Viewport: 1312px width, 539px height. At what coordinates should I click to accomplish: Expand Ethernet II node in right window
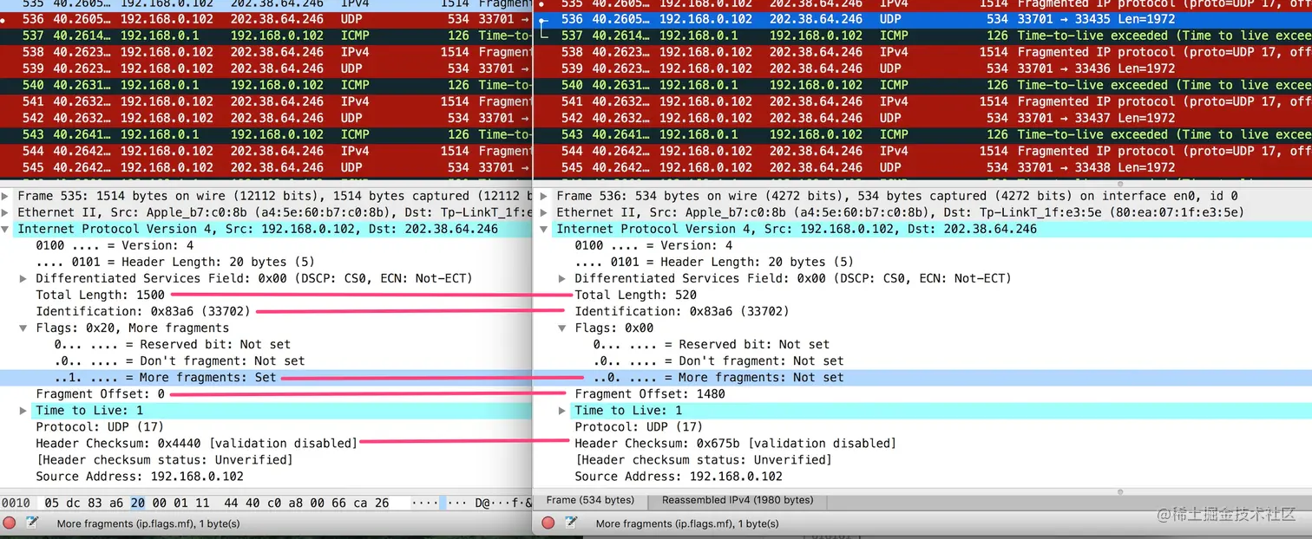(544, 212)
